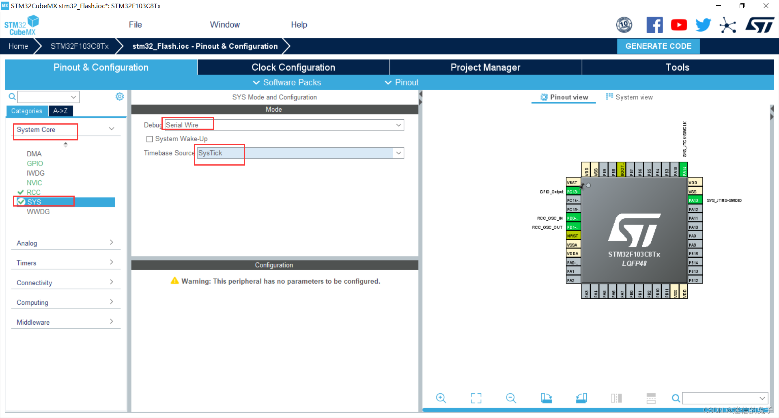Enable the System Wake-Up checkbox
Image resolution: width=779 pixels, height=418 pixels.
point(150,139)
